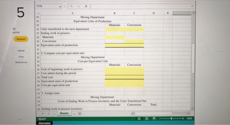The image size is (230, 125).
Task: Switch to Normal view icon
Action: [139, 118]
